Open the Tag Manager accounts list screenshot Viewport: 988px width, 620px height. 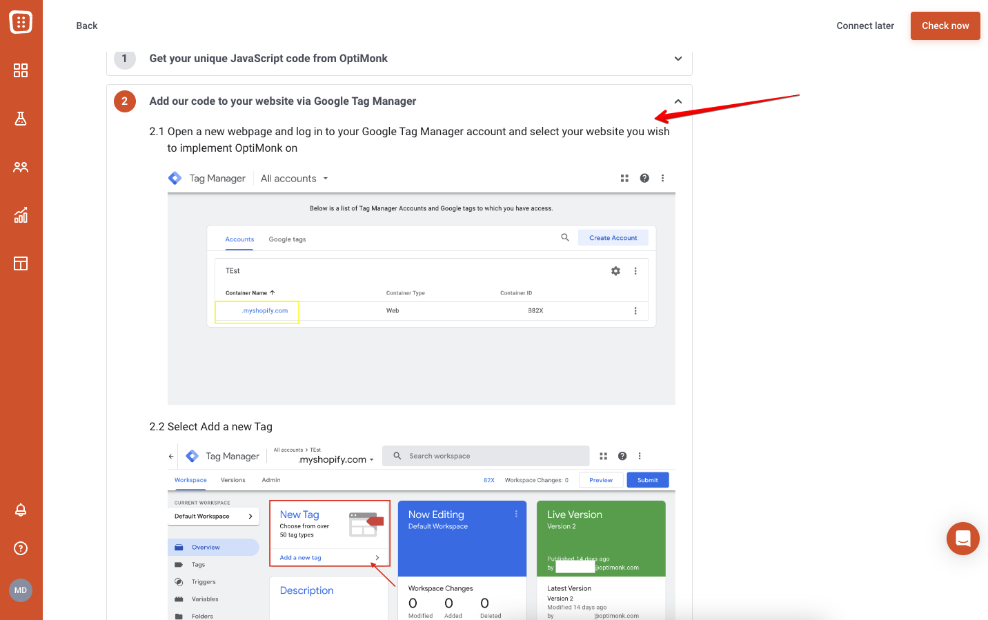tap(422, 284)
